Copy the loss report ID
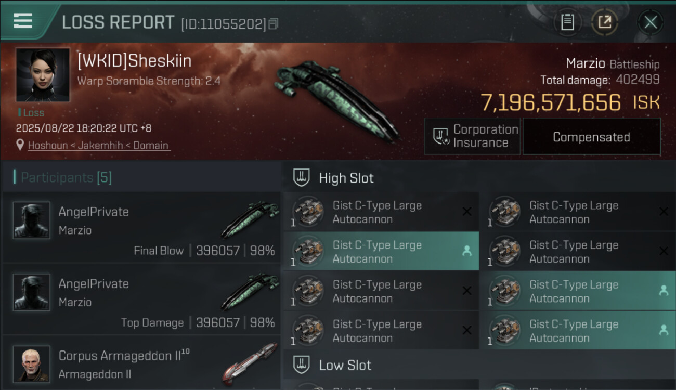This screenshot has width=676, height=390. click(x=274, y=24)
